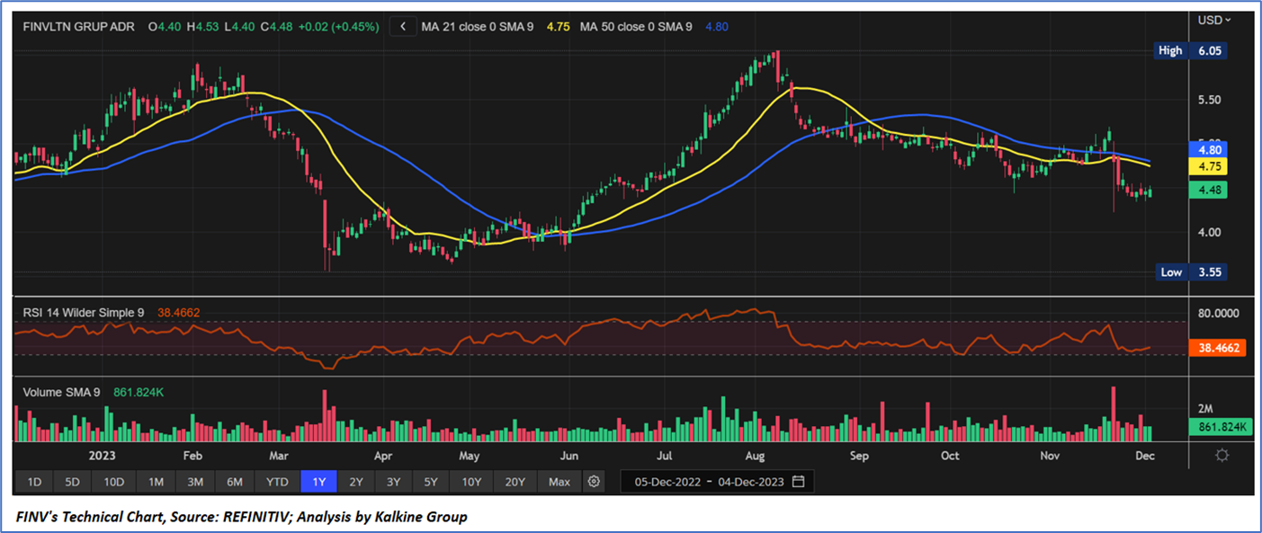Open chart settings gear at bottom right
The height and width of the screenshot is (533, 1262).
[1222, 455]
